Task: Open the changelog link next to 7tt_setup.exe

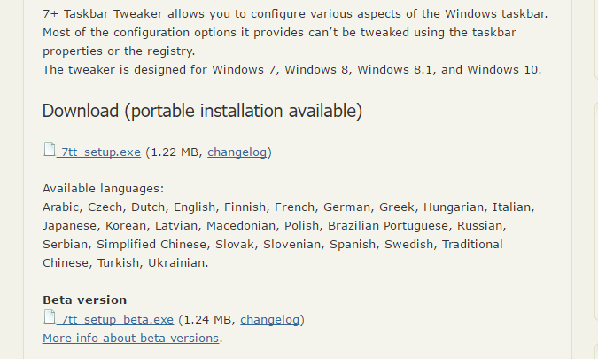Action: [237, 152]
